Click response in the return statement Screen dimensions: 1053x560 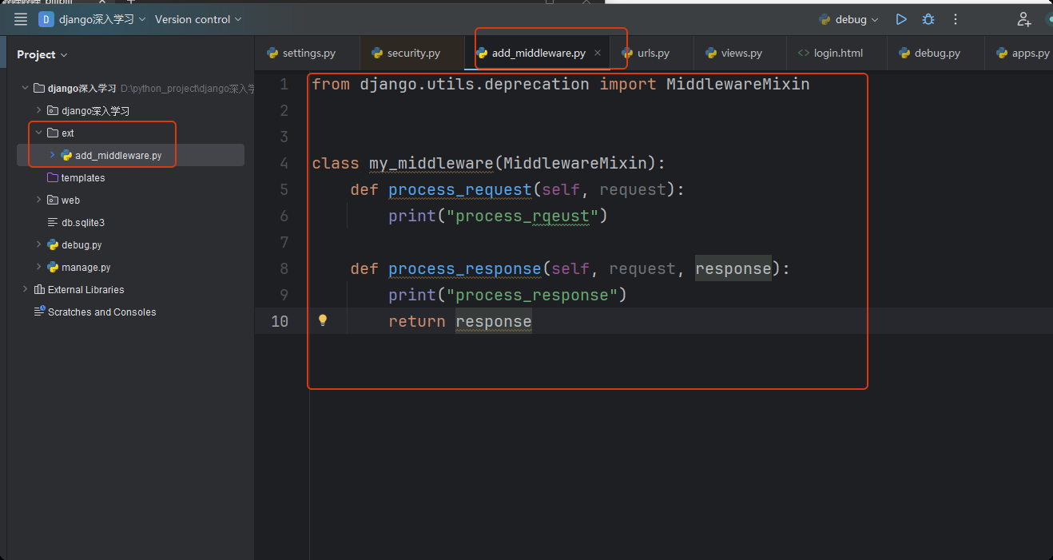[x=494, y=322]
